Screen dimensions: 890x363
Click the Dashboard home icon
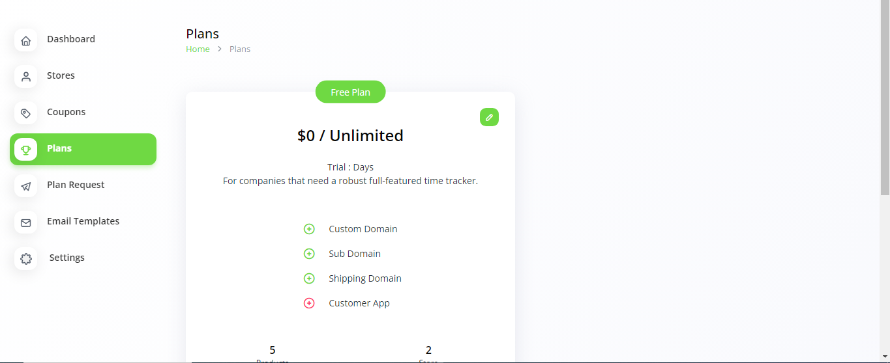coord(25,40)
